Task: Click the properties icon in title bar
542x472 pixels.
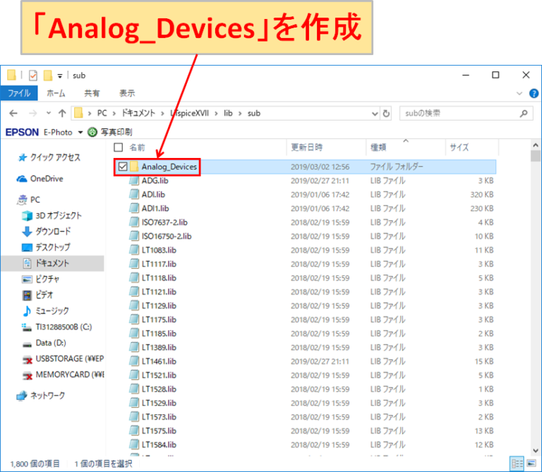Action: tap(32, 75)
